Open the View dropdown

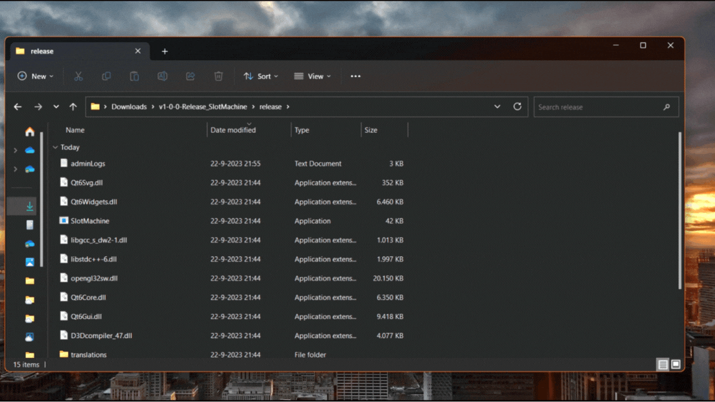pos(312,76)
